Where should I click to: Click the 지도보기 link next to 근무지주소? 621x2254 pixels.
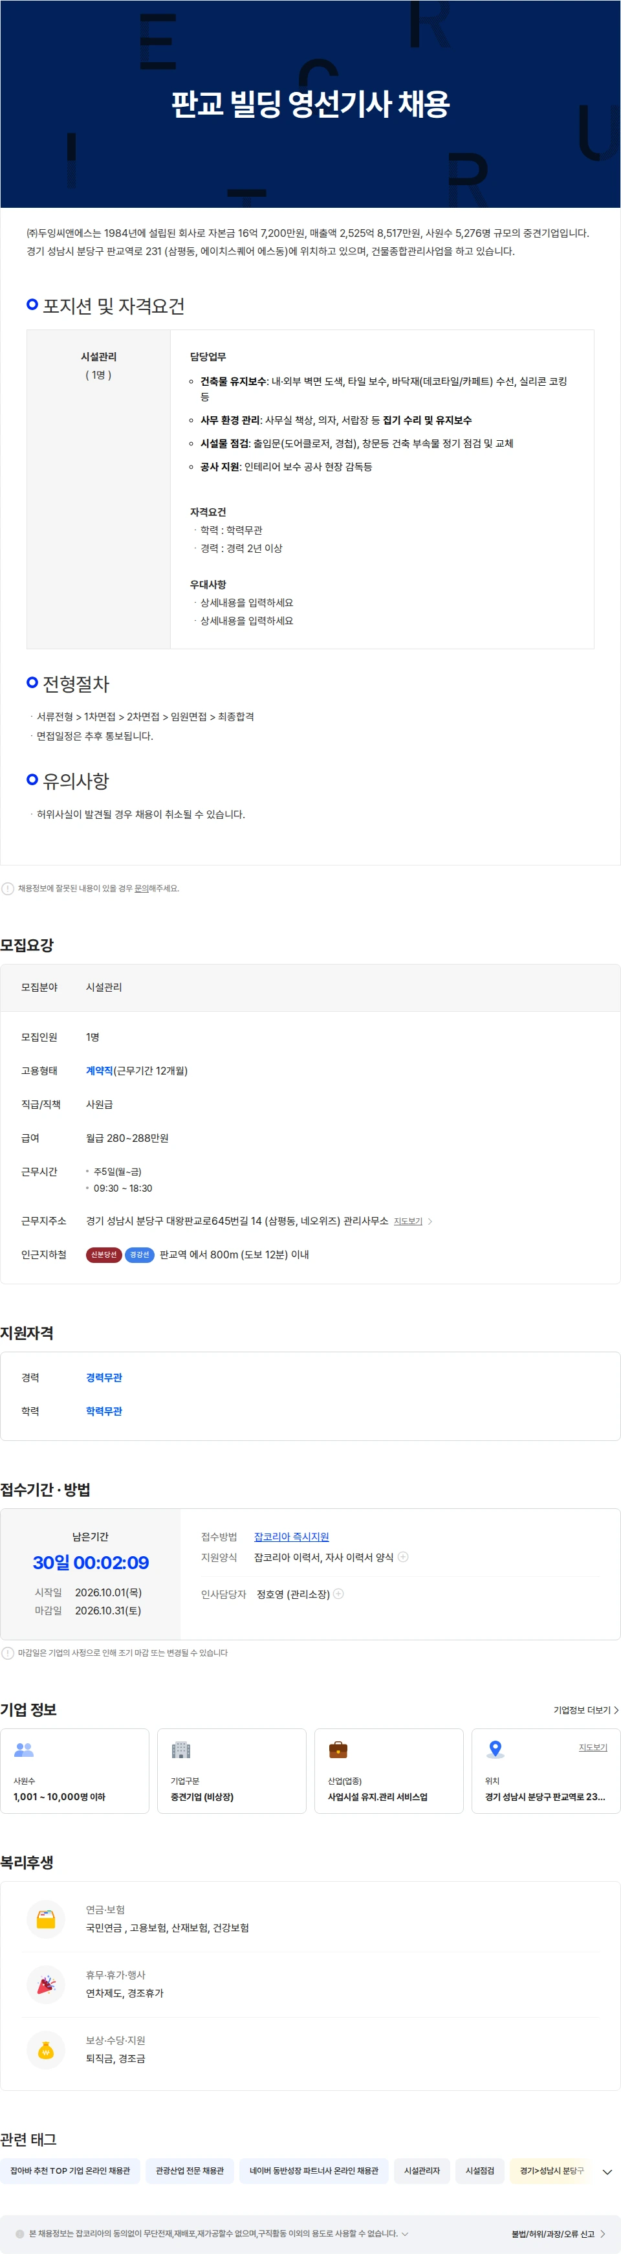[x=408, y=1222]
